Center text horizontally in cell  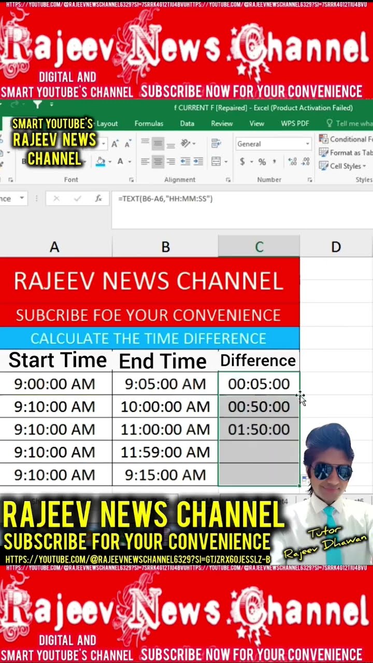click(x=158, y=161)
